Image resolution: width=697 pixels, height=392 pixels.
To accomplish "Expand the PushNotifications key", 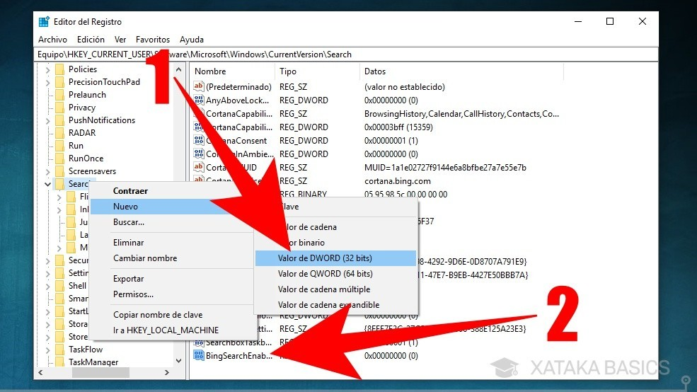I will tap(47, 121).
